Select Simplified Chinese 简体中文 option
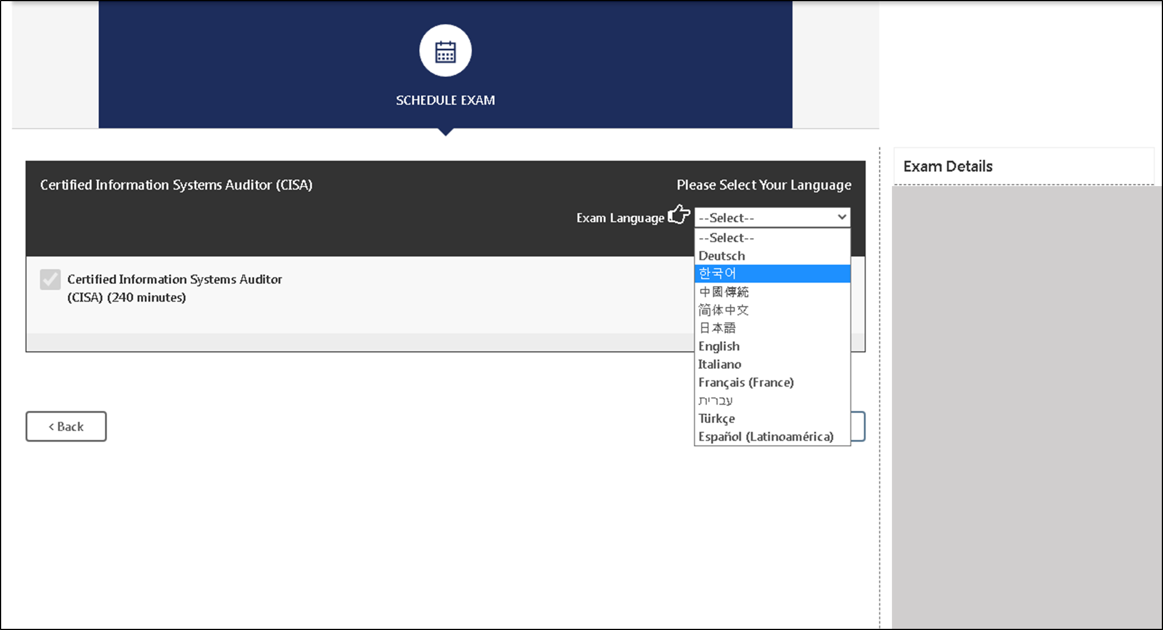The width and height of the screenshot is (1163, 630). pyautogui.click(x=772, y=310)
